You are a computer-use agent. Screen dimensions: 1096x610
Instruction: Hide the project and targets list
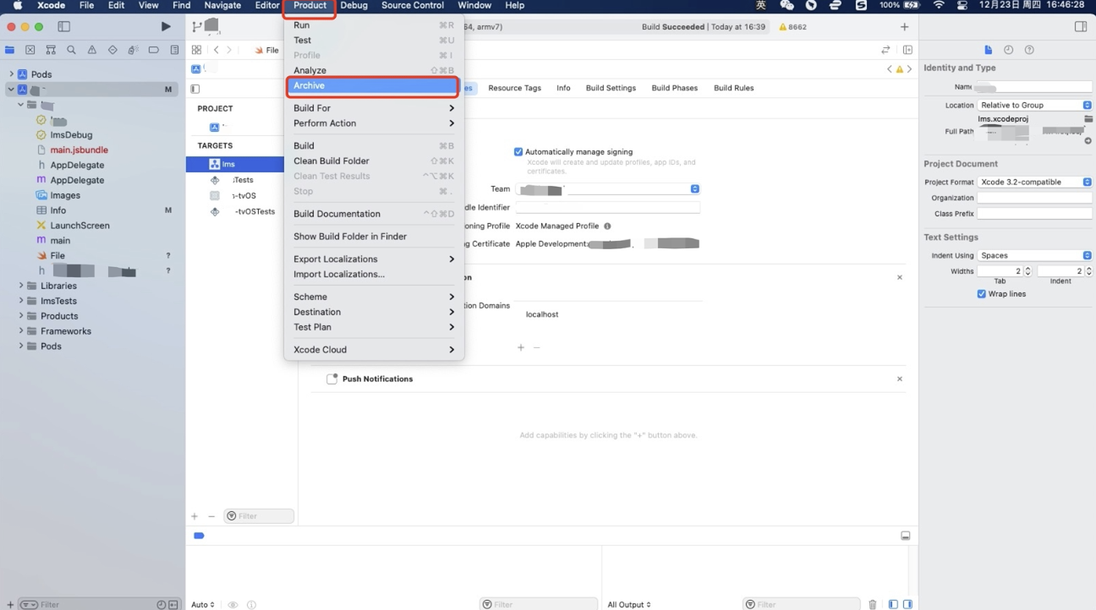[195, 89]
